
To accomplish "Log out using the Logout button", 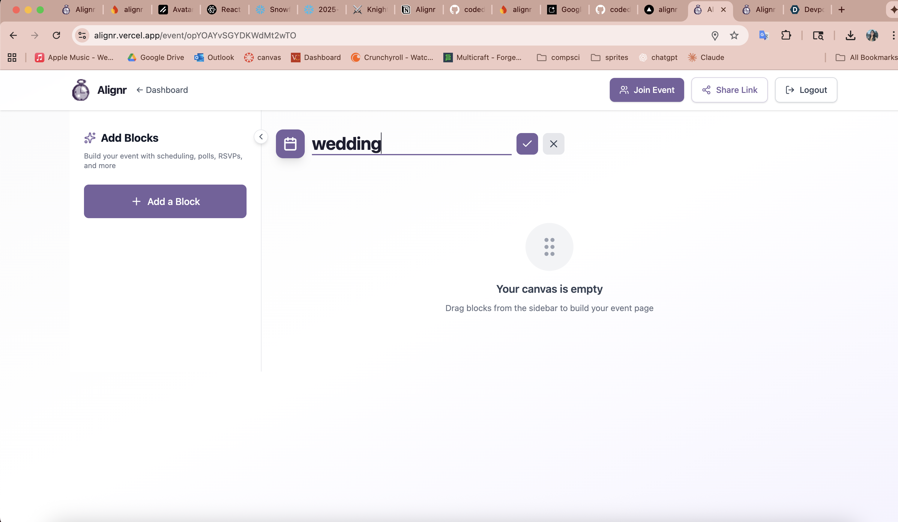I will (x=806, y=90).
